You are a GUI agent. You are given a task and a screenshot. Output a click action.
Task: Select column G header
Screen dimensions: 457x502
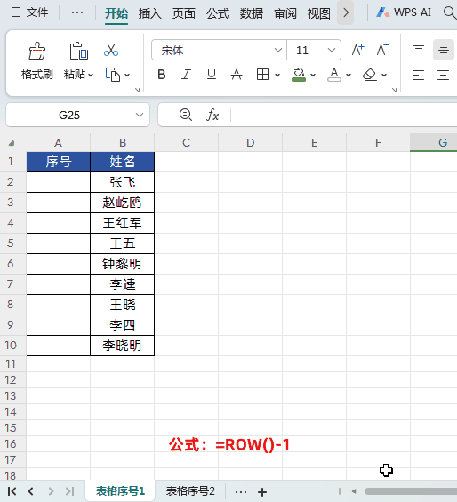434,142
